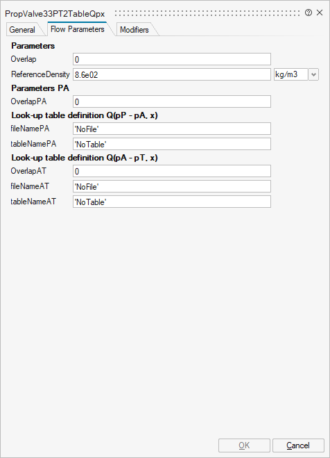The height and width of the screenshot is (458, 330).
Task: Focus the OverlapPA input field
Action: pos(172,101)
